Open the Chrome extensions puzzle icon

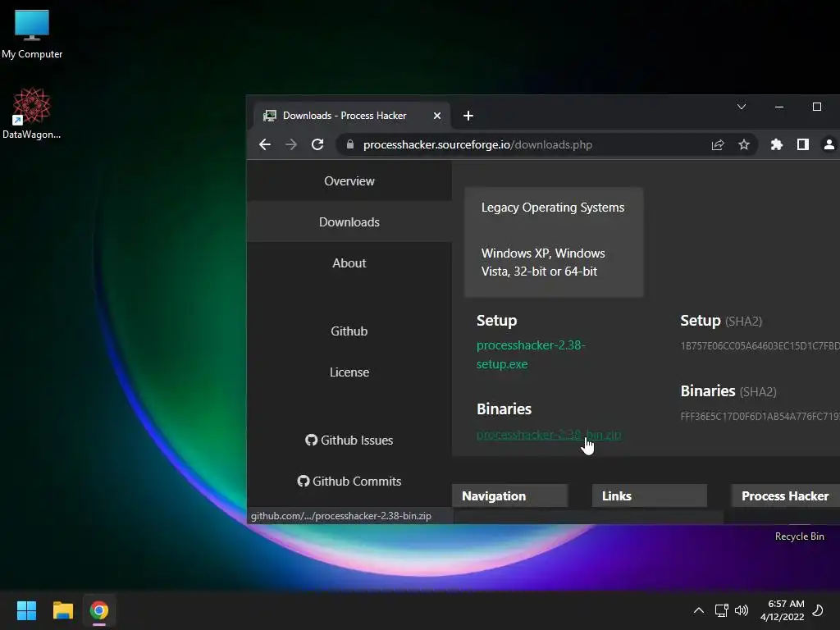(x=776, y=144)
